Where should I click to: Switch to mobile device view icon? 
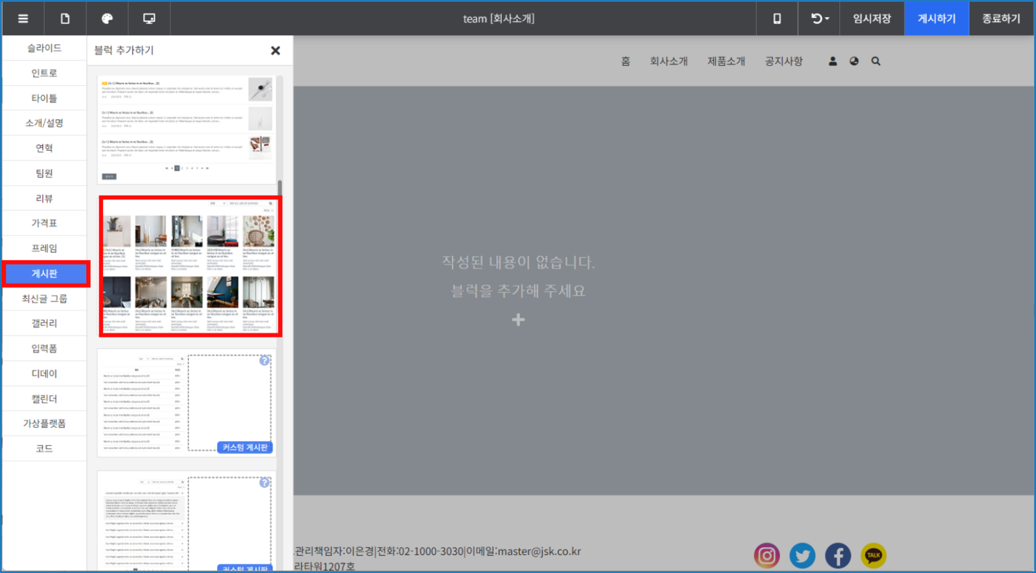777,19
